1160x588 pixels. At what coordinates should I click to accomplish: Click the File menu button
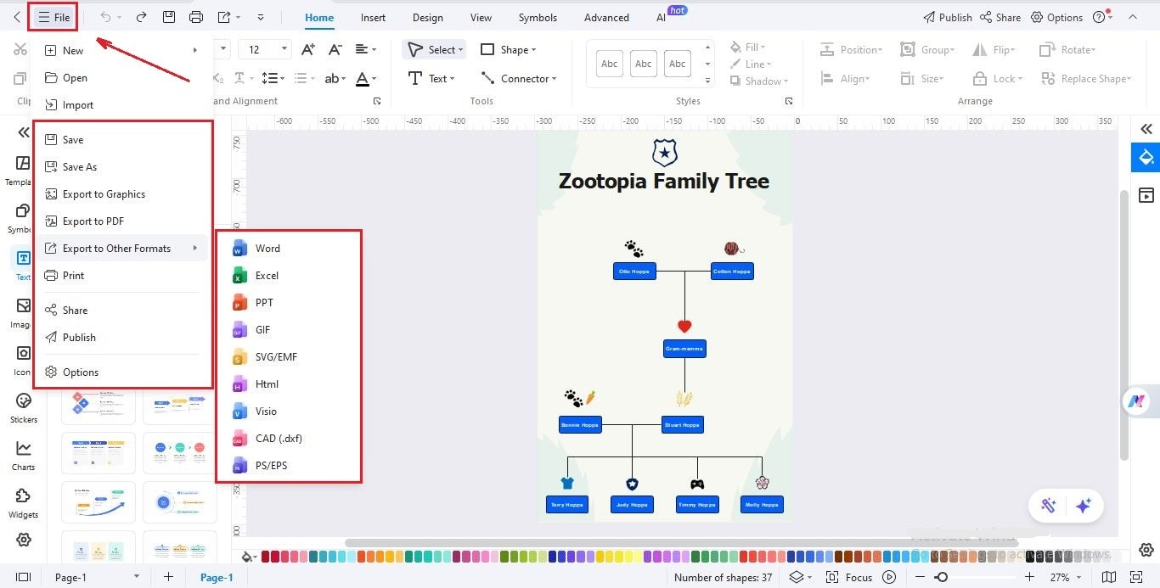click(53, 17)
